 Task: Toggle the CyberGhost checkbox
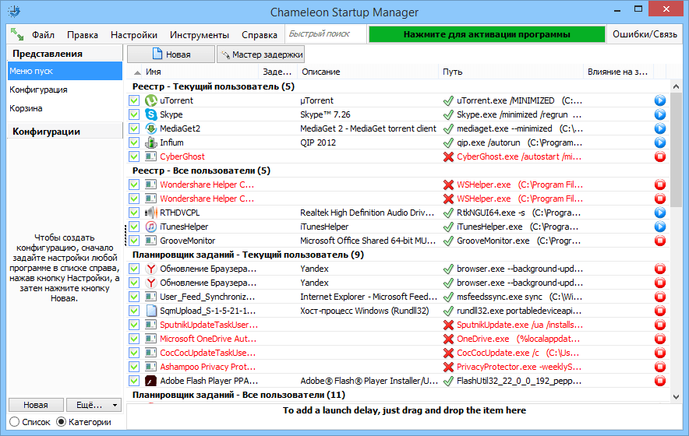pos(134,156)
